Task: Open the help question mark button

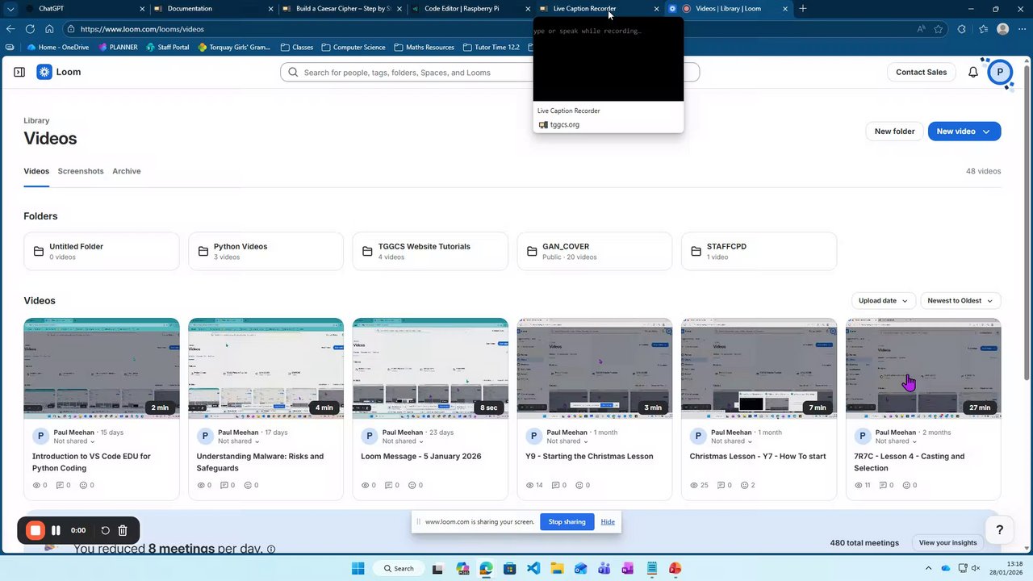Action: coord(999,529)
